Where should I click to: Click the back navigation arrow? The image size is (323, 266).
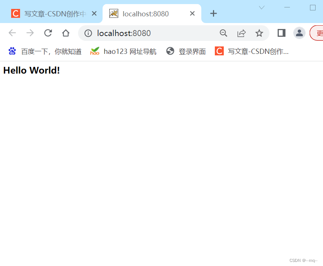pos(12,33)
